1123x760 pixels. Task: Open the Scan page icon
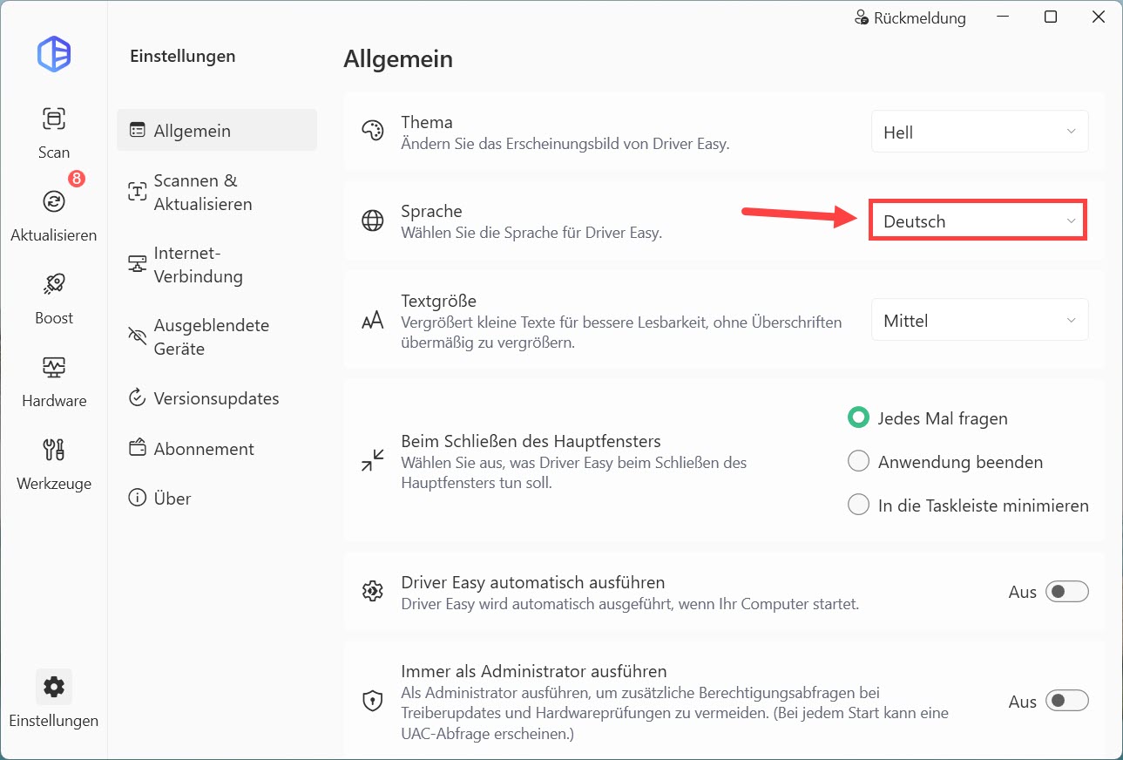tap(54, 118)
